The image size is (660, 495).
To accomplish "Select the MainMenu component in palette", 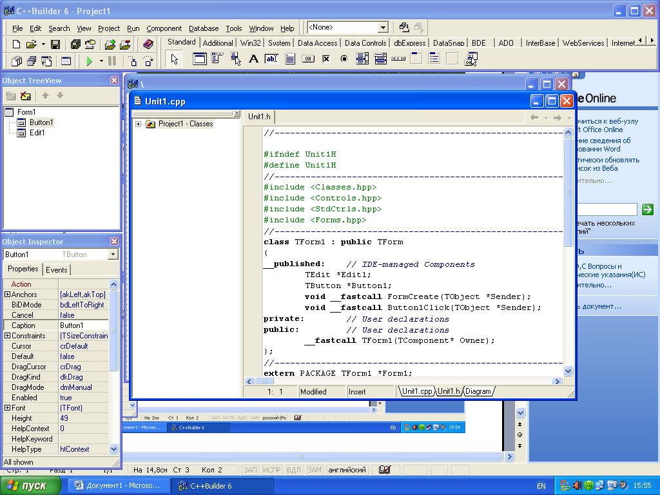I will (x=217, y=59).
